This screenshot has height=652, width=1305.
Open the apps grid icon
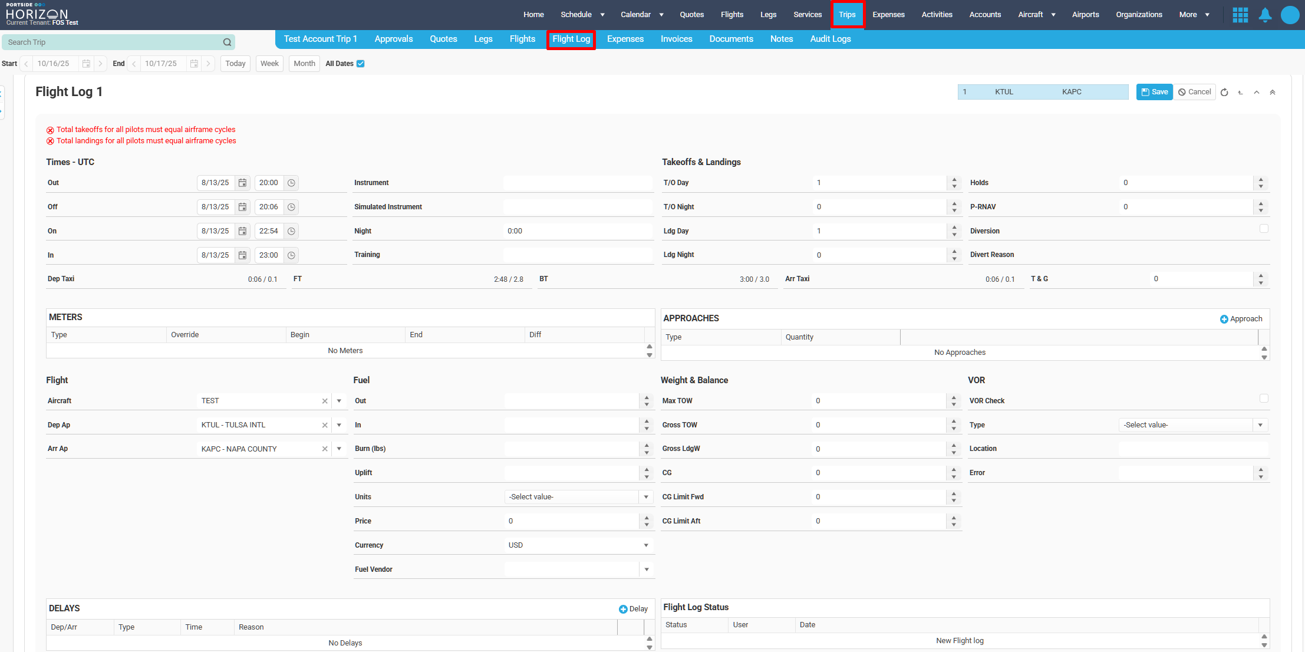(x=1240, y=15)
